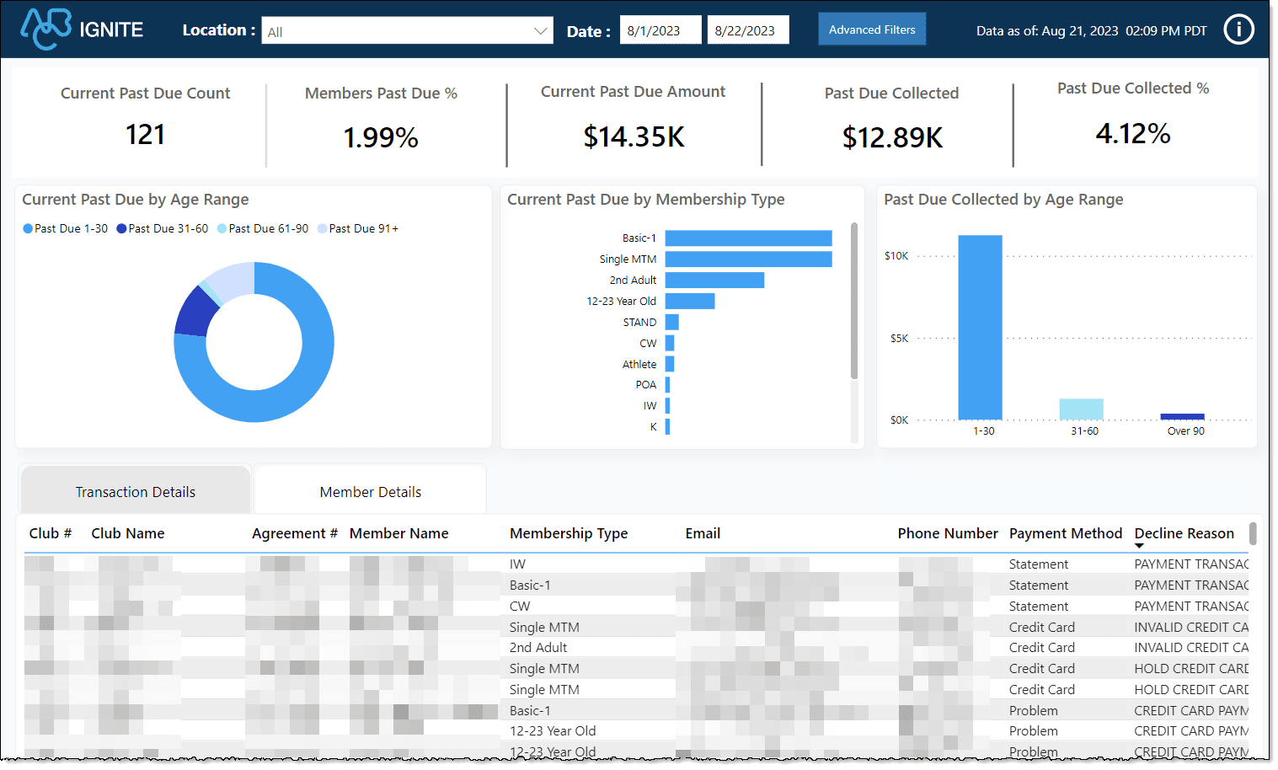Image resolution: width=1278 pixels, height=770 pixels.
Task: Click the first Statement payment method cell
Action: [x=1038, y=564]
